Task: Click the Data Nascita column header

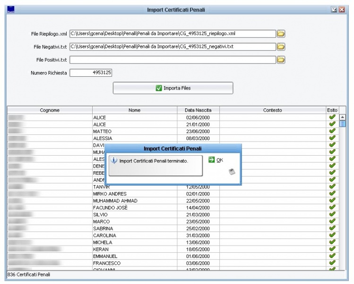Action: pos(198,110)
